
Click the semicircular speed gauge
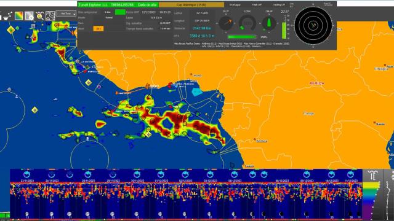click(247, 23)
